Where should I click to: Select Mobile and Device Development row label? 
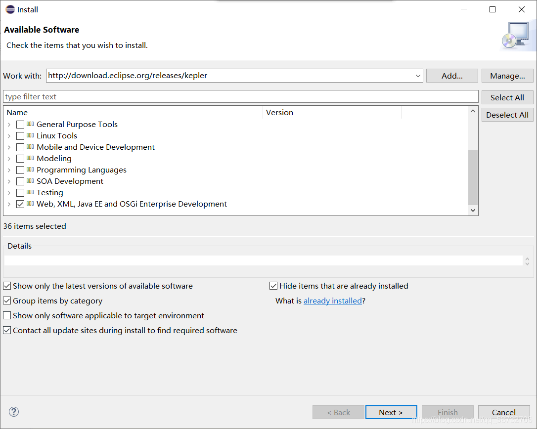pyautogui.click(x=95, y=147)
